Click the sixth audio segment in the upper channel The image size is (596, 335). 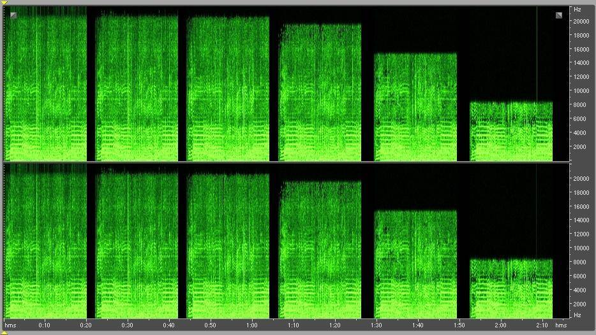(511, 131)
